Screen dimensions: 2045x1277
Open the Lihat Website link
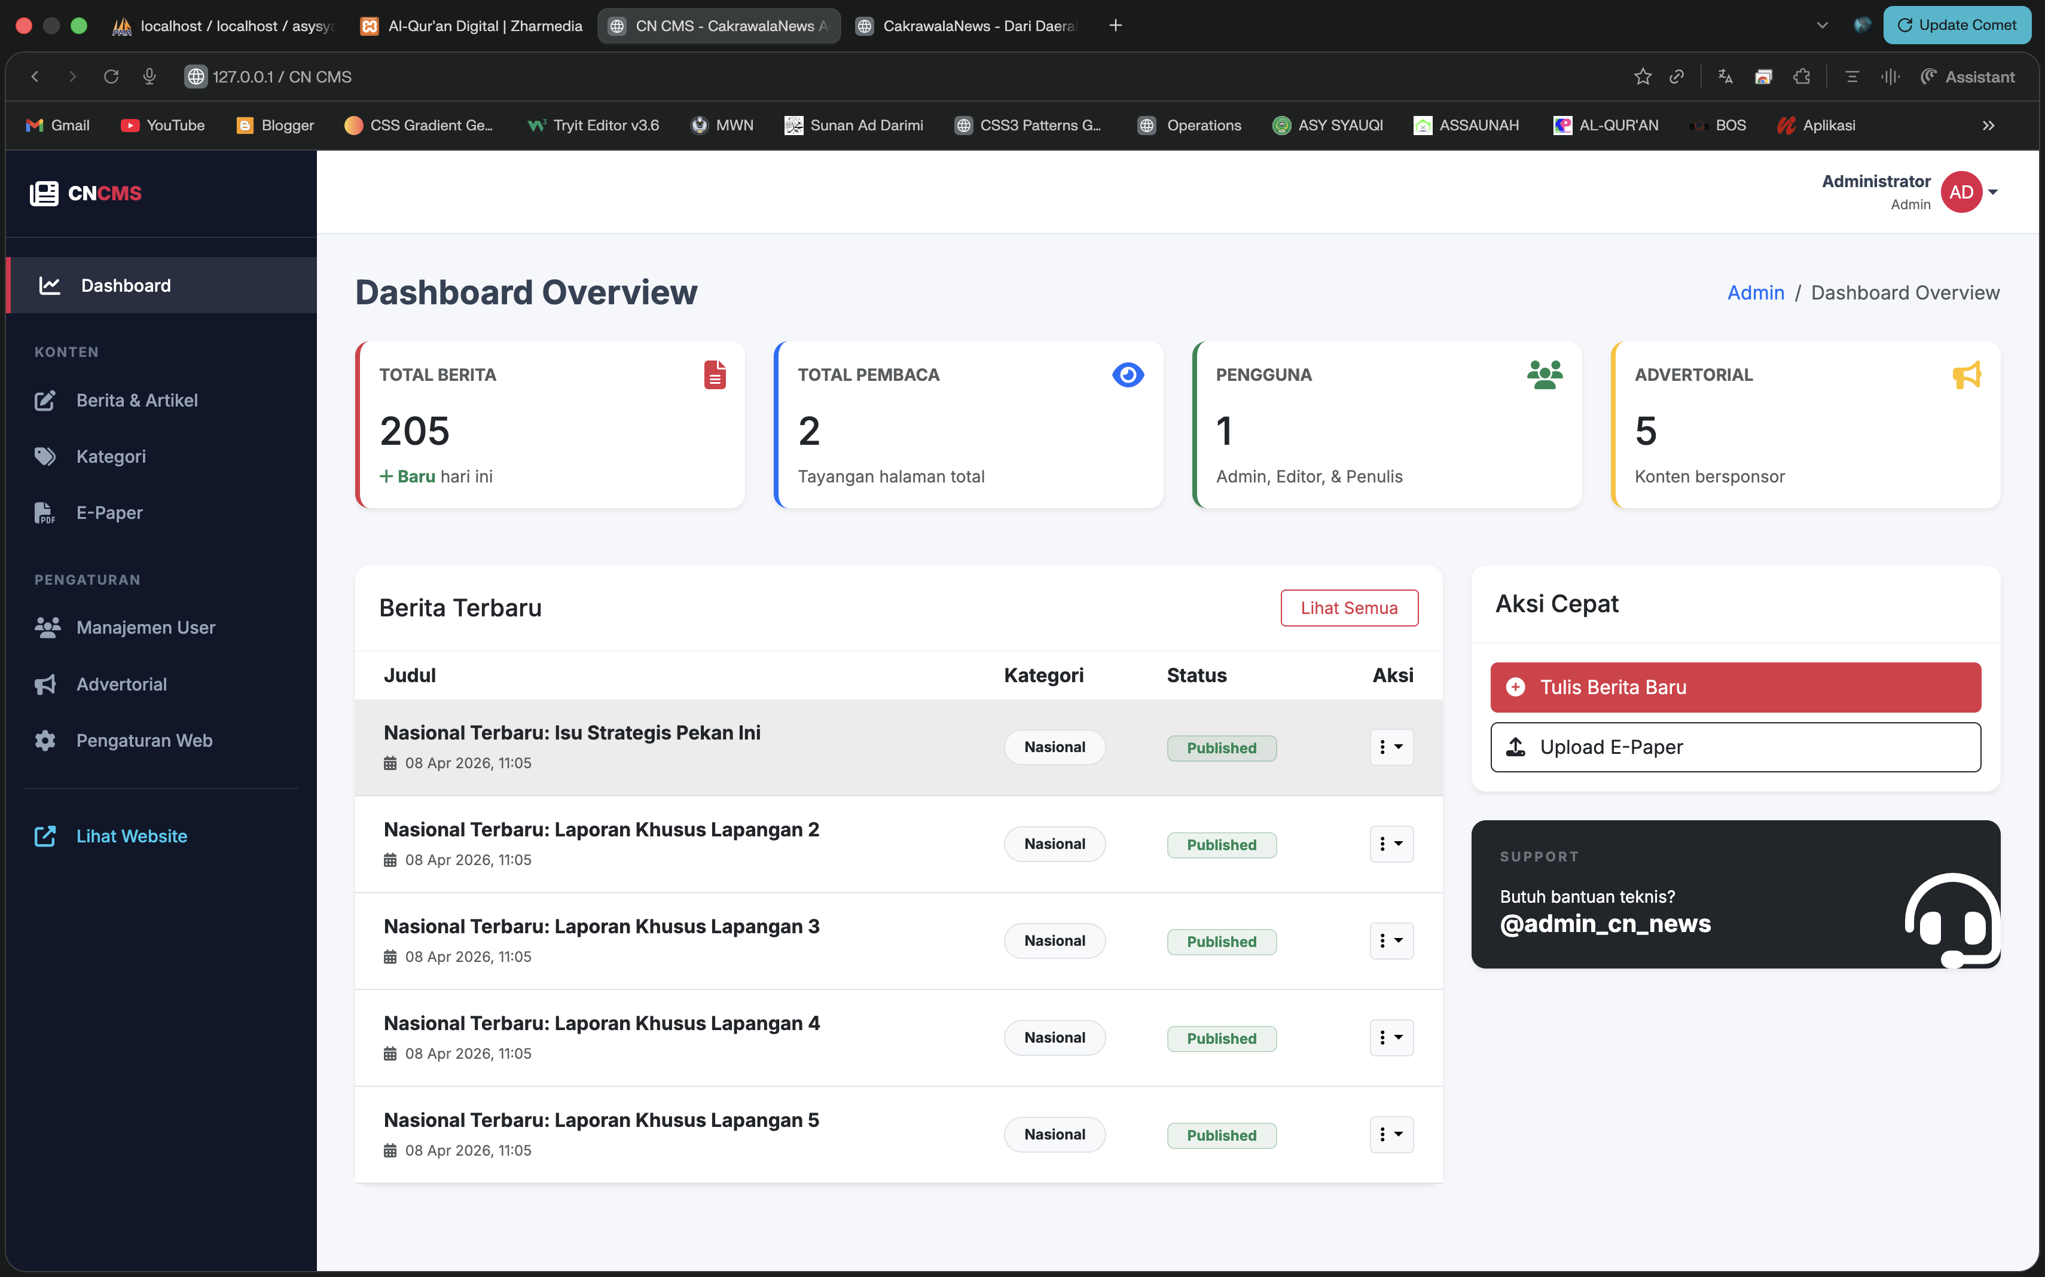[x=131, y=836]
